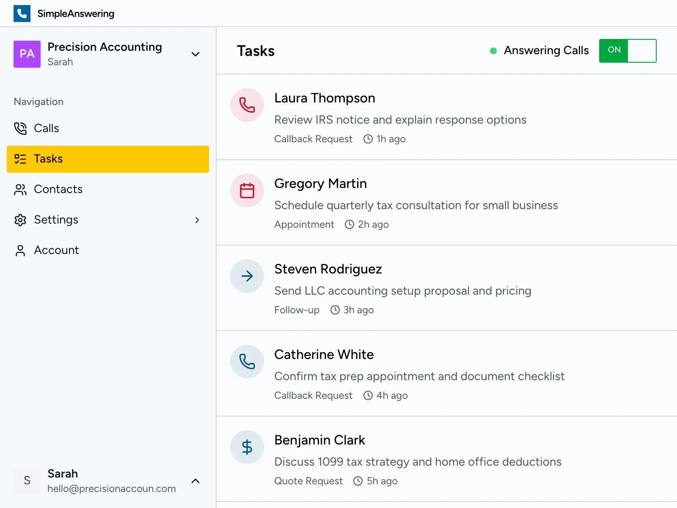Click the SimpleAnswering phone logo icon
The image size is (677, 508).
(22, 14)
